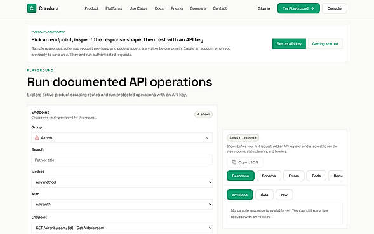The image size is (374, 234).
Task: Click the Airbnb logo in Group field
Action: [x=37, y=138]
